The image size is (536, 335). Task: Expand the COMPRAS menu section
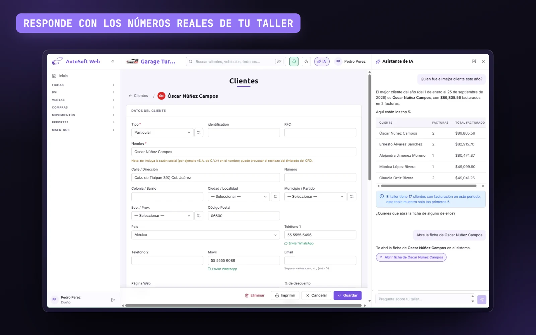coord(83,108)
